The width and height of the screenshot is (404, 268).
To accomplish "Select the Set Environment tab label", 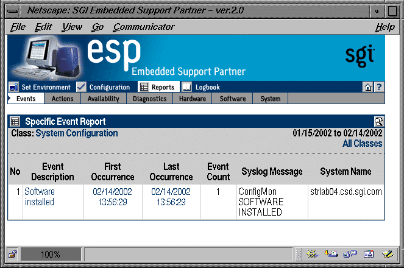I will pos(46,87).
